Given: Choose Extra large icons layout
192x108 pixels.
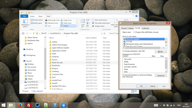Looking at the screenshot, I should pos(52,20).
